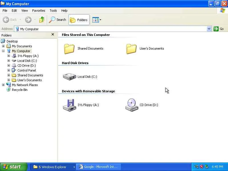Screen dimensions: 228x171
Task: Open the Tools menu
Action: pyautogui.click(x=53, y=11)
